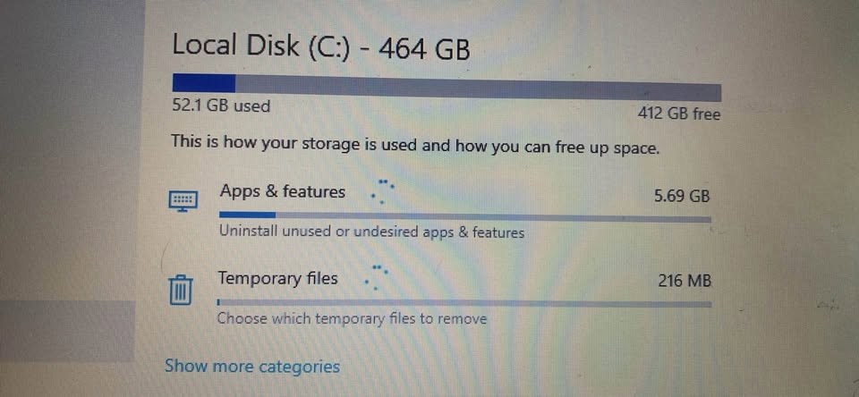Screen dimensions: 859x397
Task: Click "Uninstall unused or undesired apps" description
Action: click(x=371, y=232)
